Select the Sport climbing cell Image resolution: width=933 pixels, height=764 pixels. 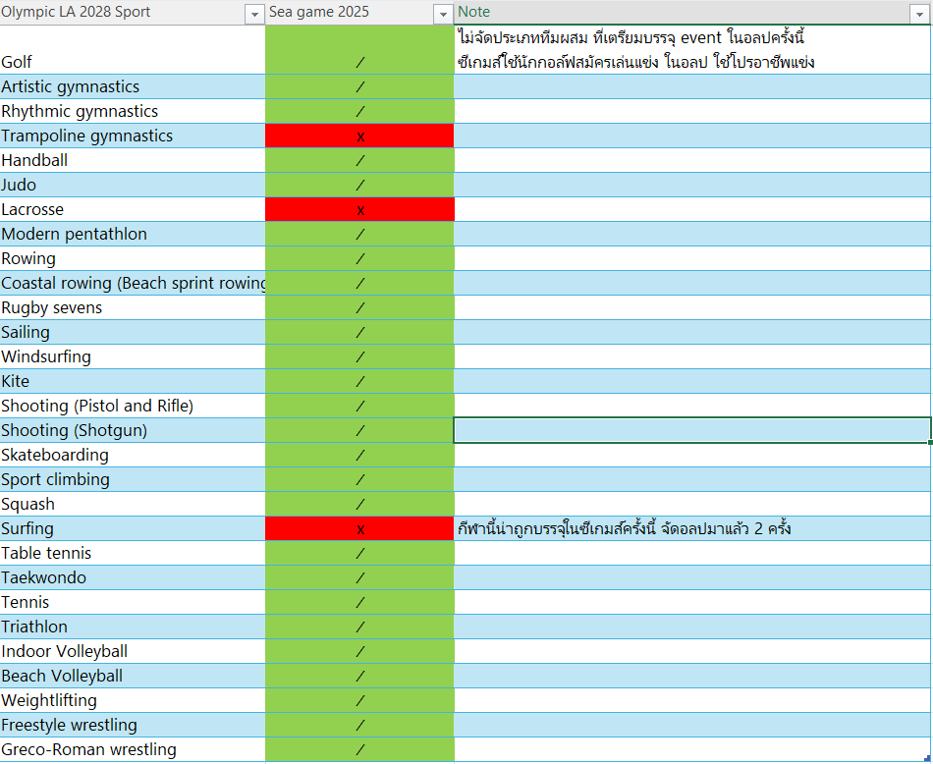point(133,479)
